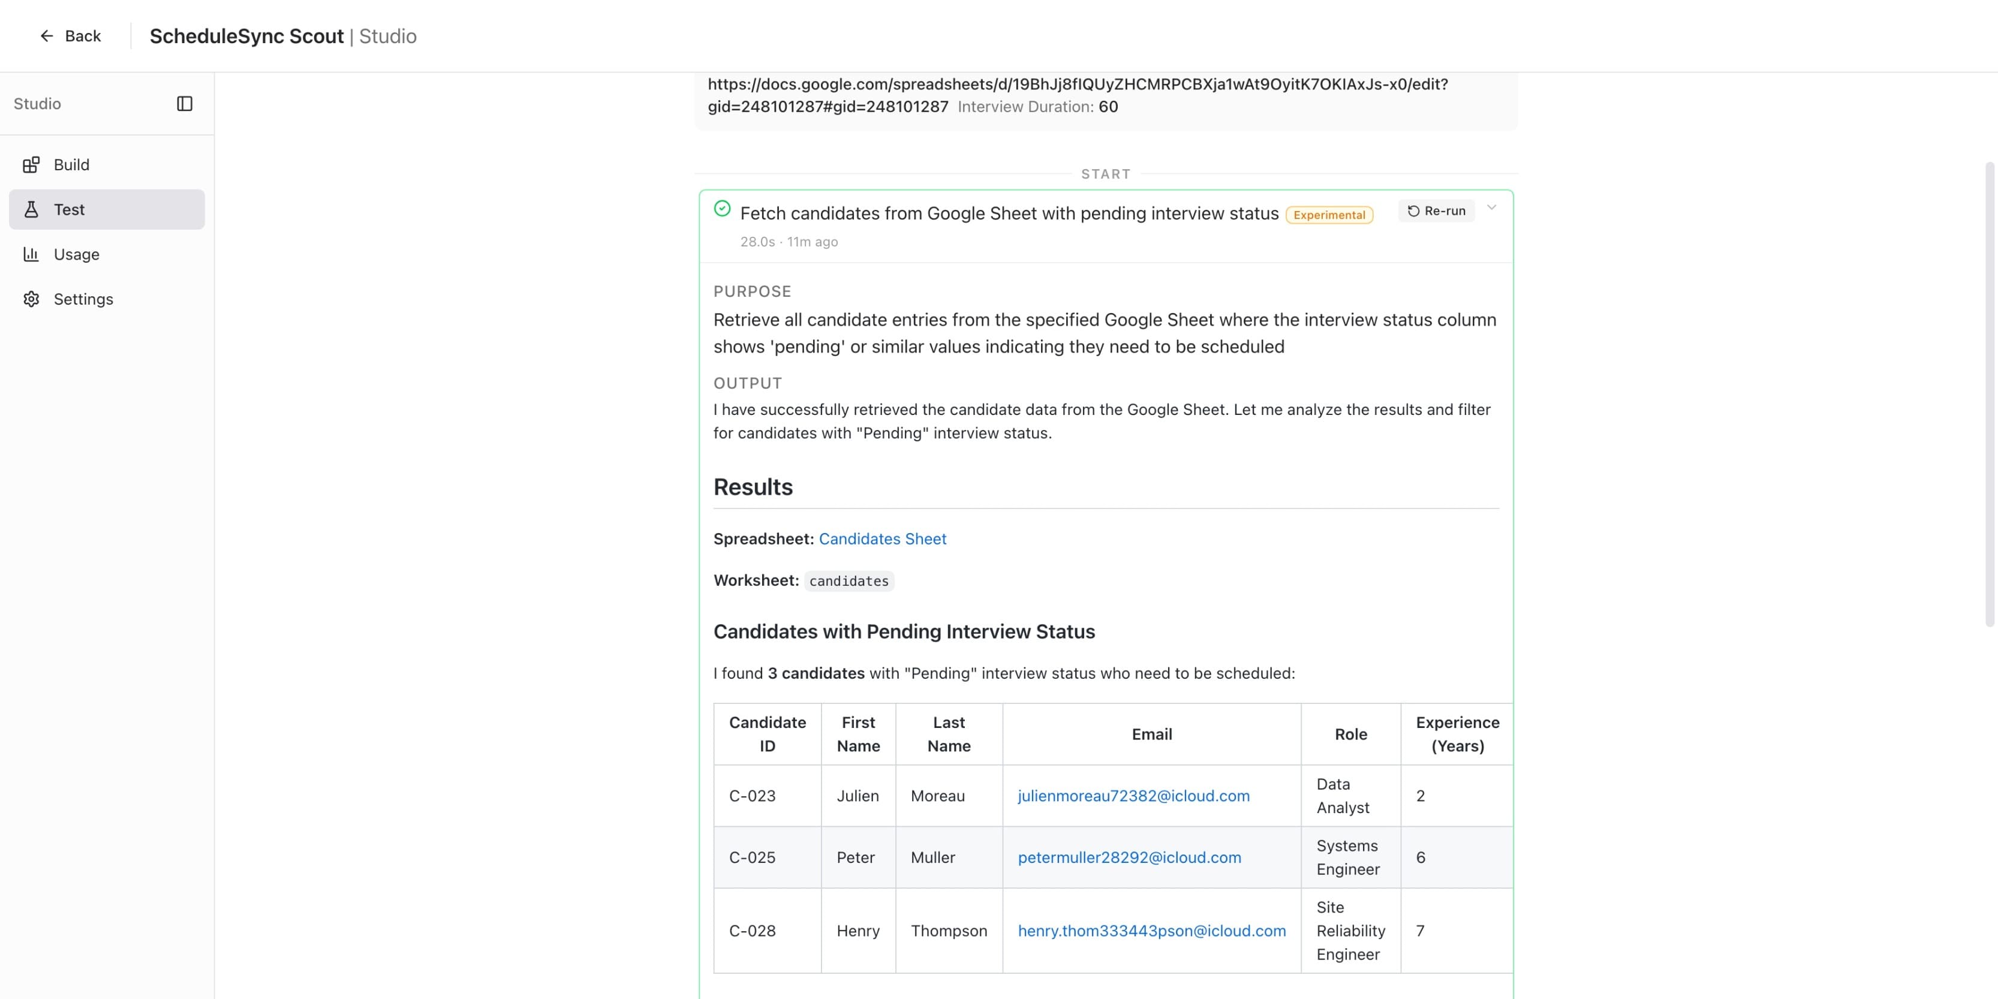1998x999 pixels.
Task: Click Peter Muller's email link
Action: [x=1129, y=857]
